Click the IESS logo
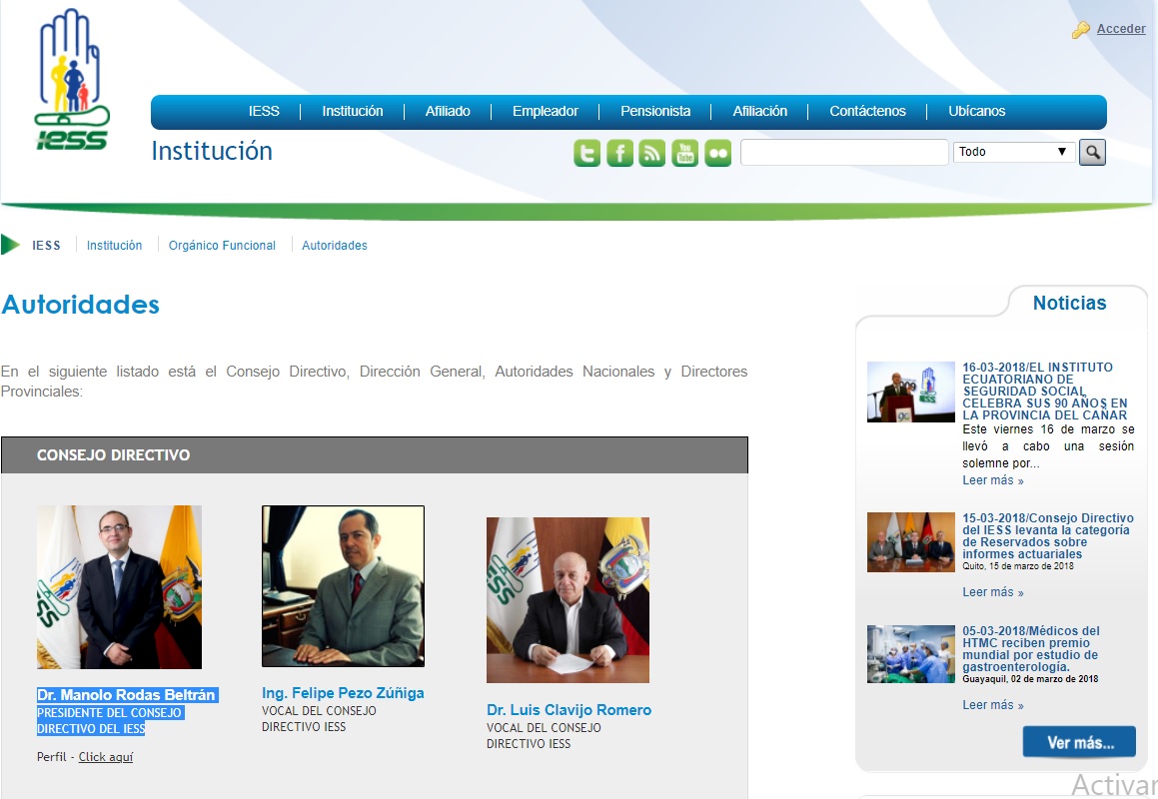The width and height of the screenshot is (1158, 799). pyautogui.click(x=72, y=80)
